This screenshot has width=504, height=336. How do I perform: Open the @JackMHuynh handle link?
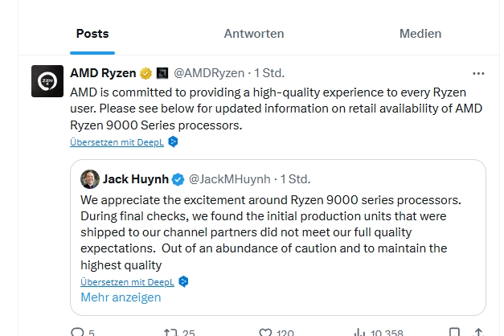click(228, 179)
